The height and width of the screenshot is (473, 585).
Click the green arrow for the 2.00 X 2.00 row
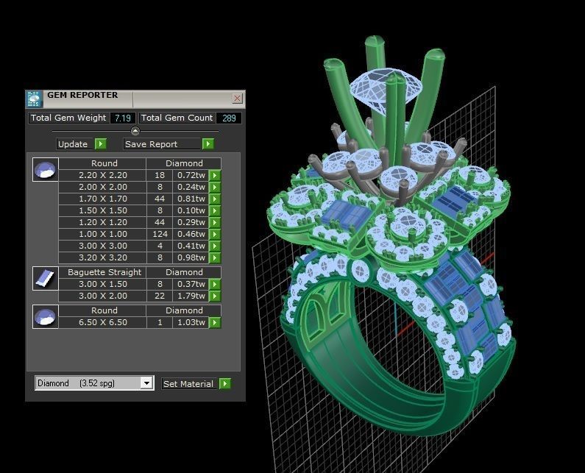pos(215,187)
